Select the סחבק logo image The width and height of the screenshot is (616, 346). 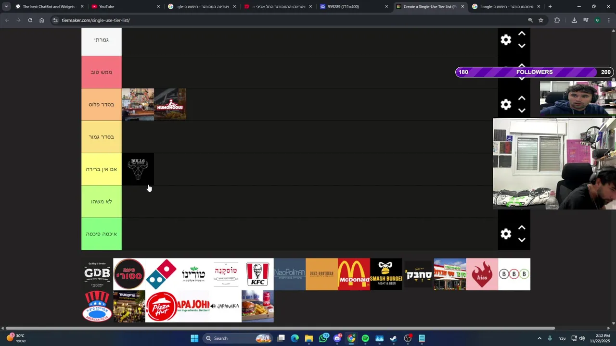418,274
